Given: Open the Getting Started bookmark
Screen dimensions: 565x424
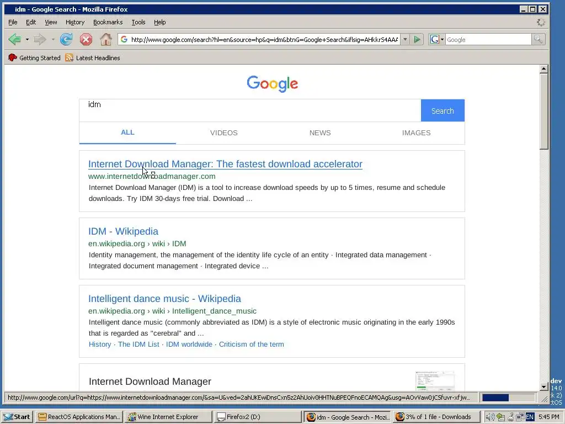Looking at the screenshot, I should tap(34, 57).
